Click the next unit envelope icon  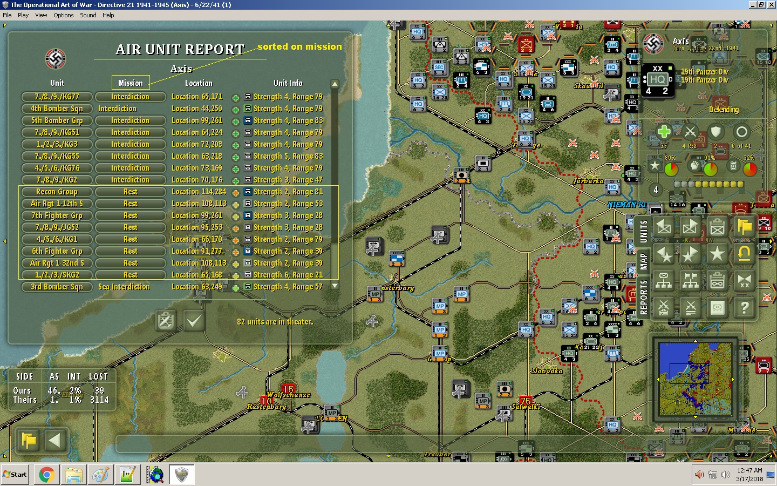690,227
